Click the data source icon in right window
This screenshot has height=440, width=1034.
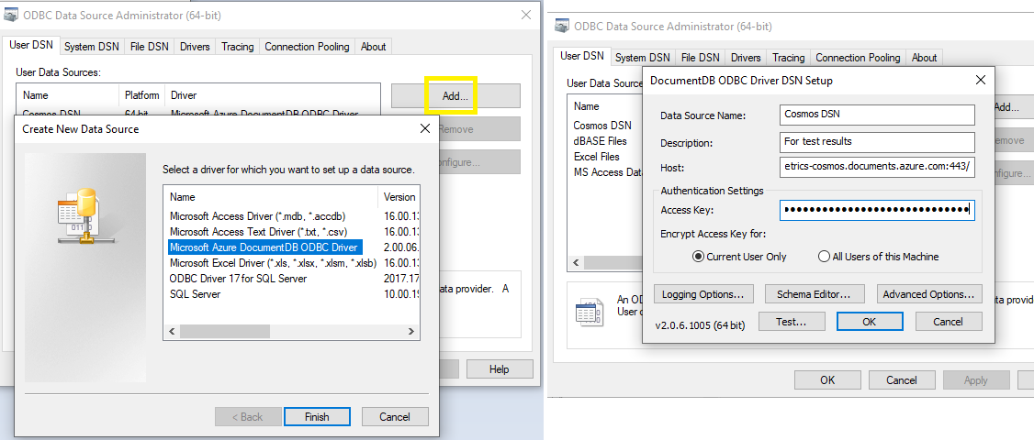pyautogui.click(x=589, y=312)
